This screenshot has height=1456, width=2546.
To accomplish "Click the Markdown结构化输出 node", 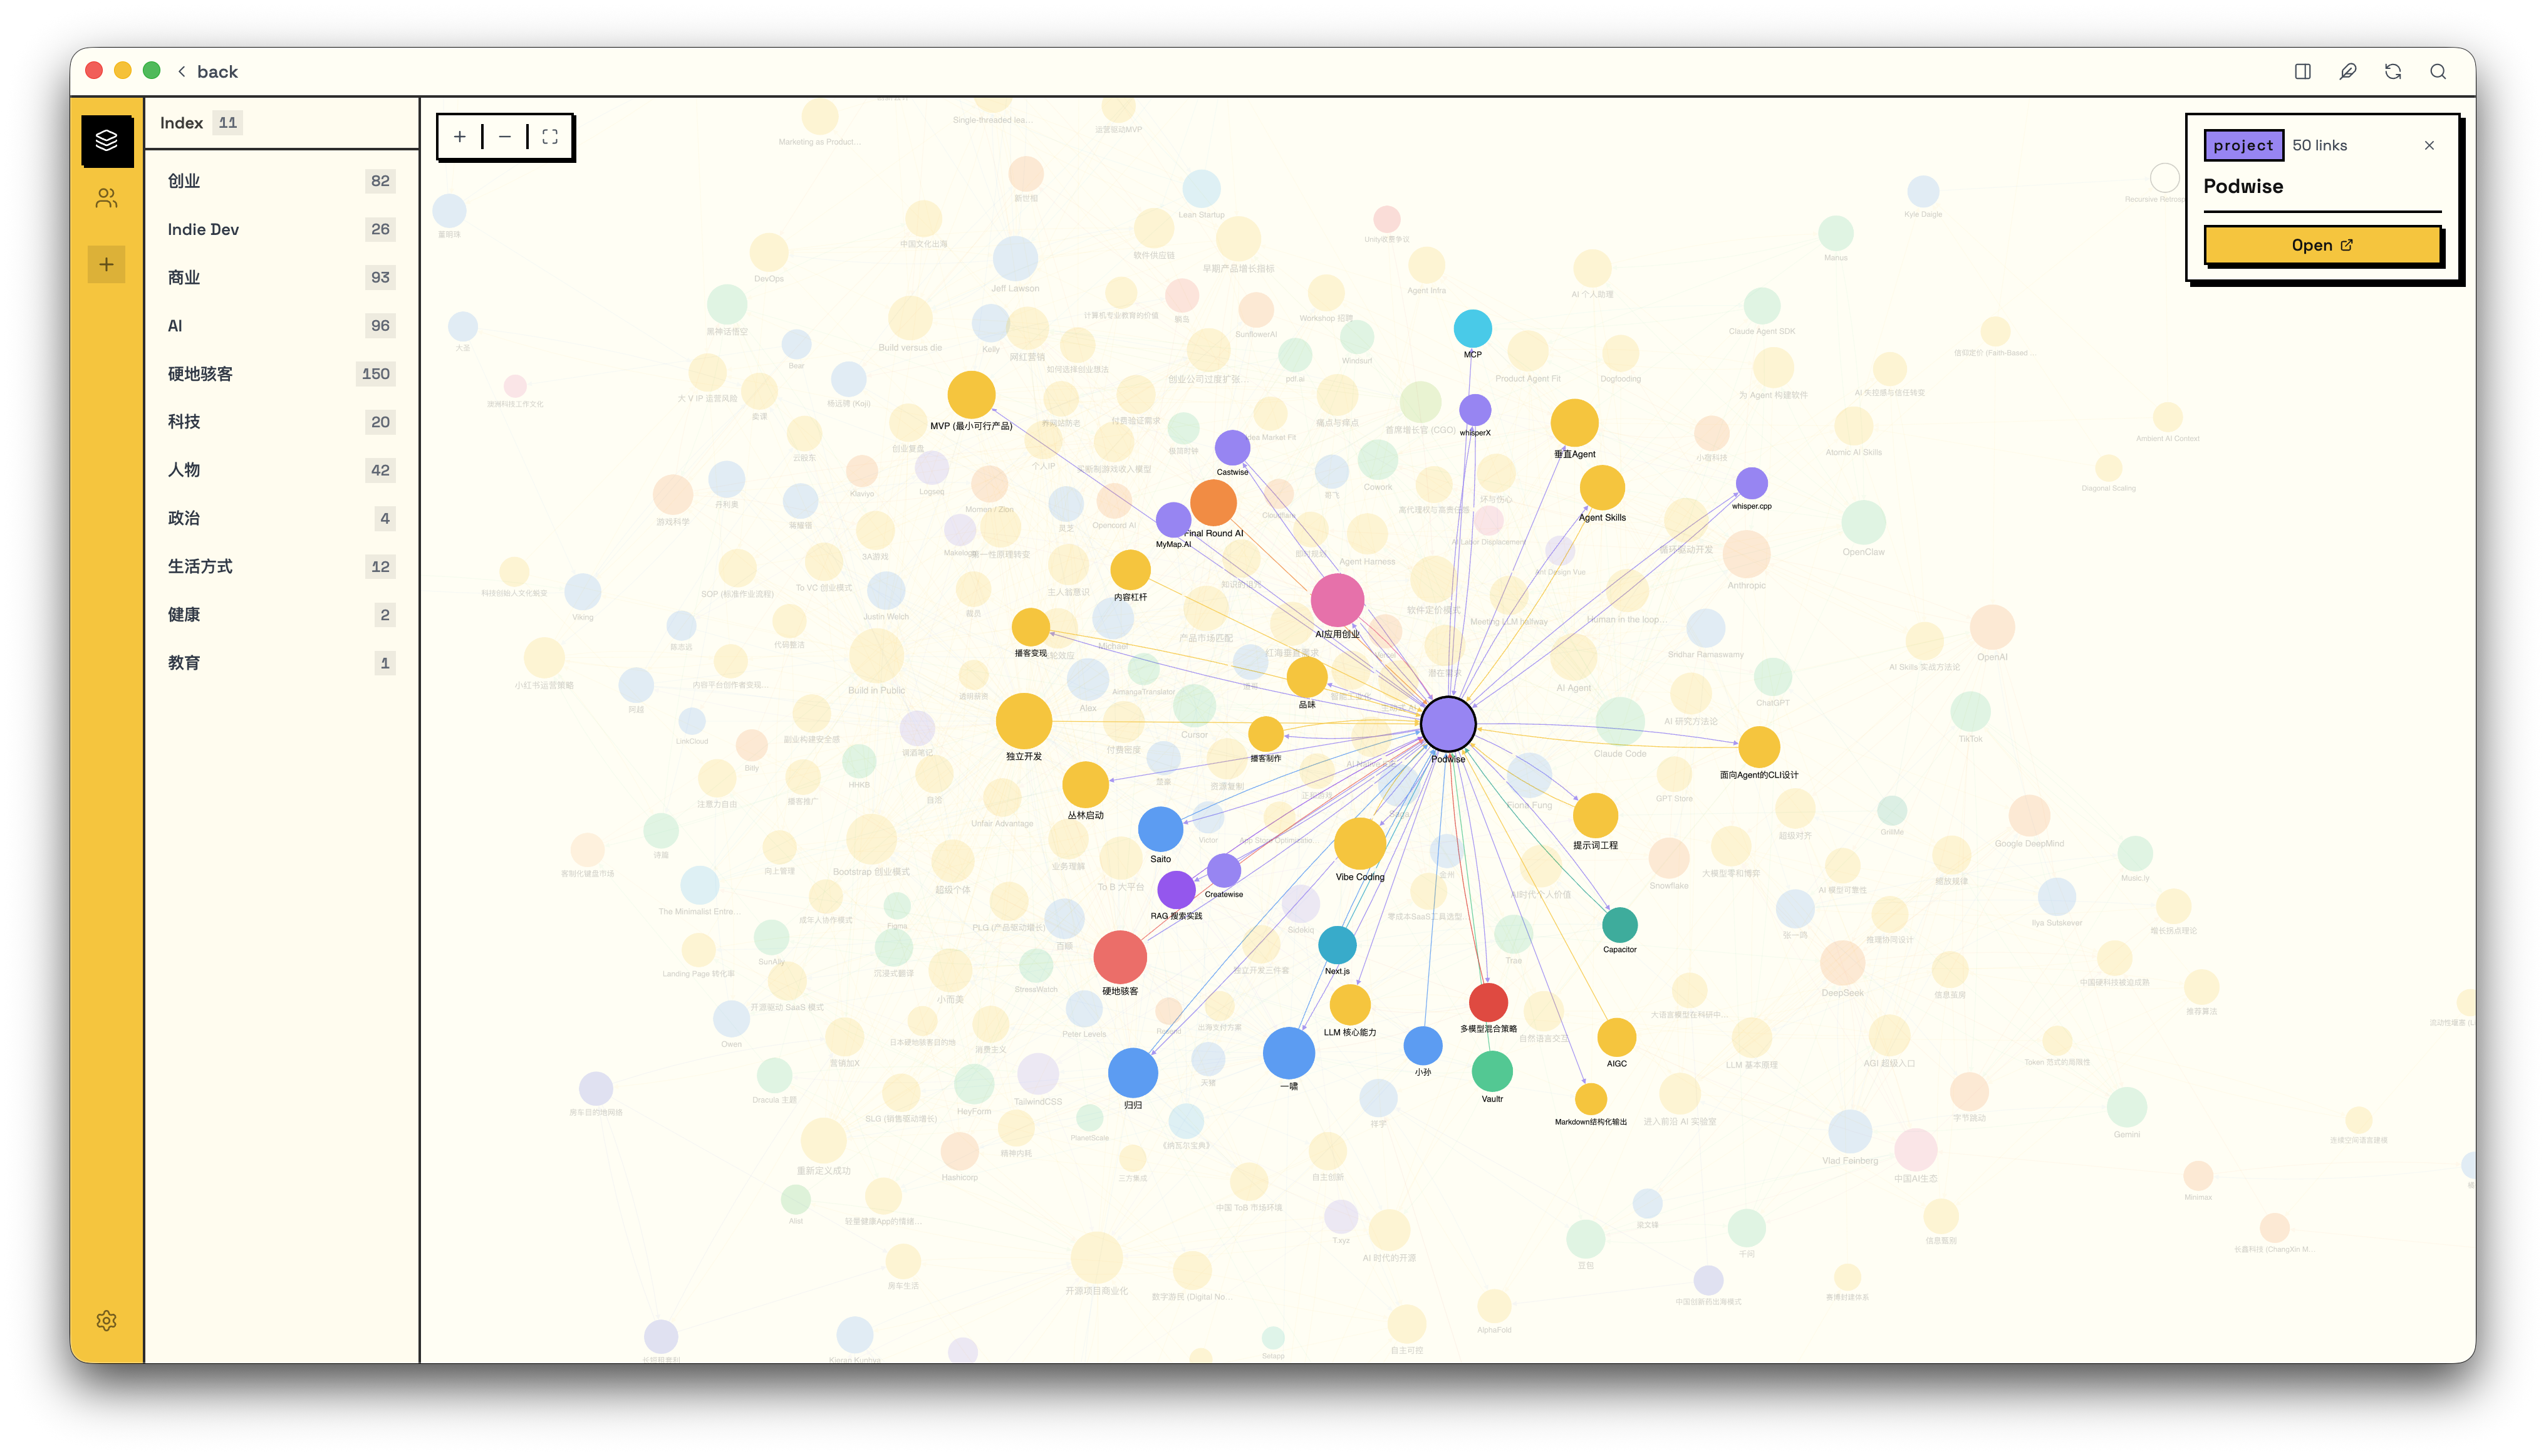I will pos(1590,1100).
